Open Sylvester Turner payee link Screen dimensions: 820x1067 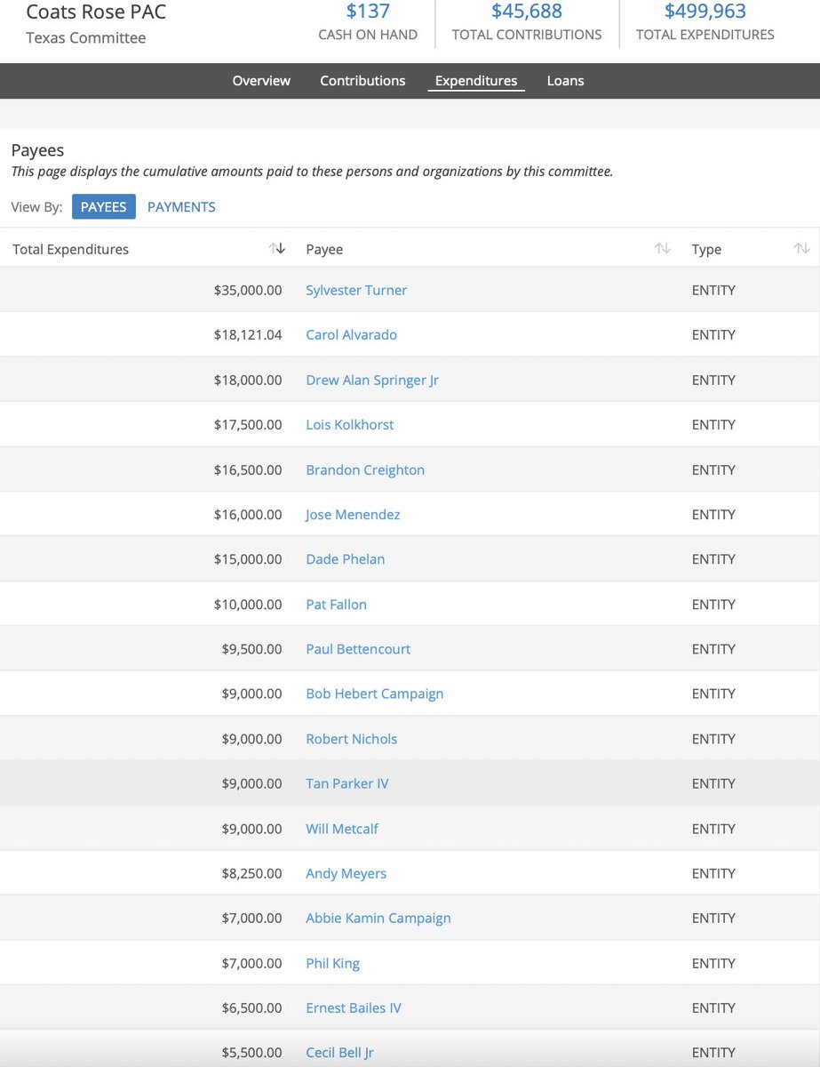click(x=356, y=290)
